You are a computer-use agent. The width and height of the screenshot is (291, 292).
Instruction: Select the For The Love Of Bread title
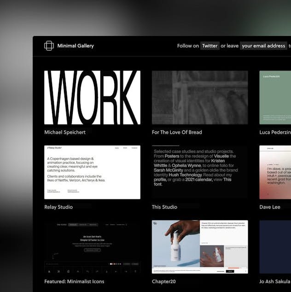point(177,132)
